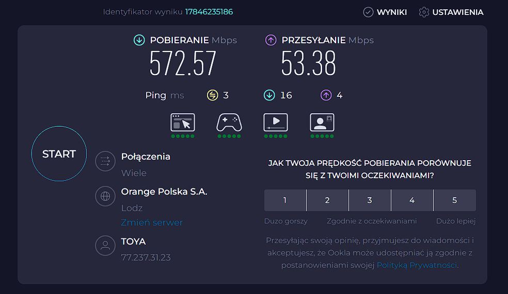Start a new speed test
This screenshot has height=294, width=508.
59,154
